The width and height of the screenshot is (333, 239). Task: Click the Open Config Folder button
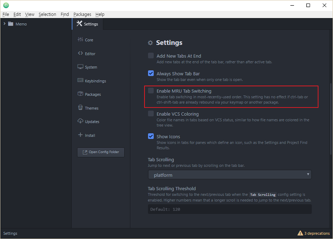101,152
